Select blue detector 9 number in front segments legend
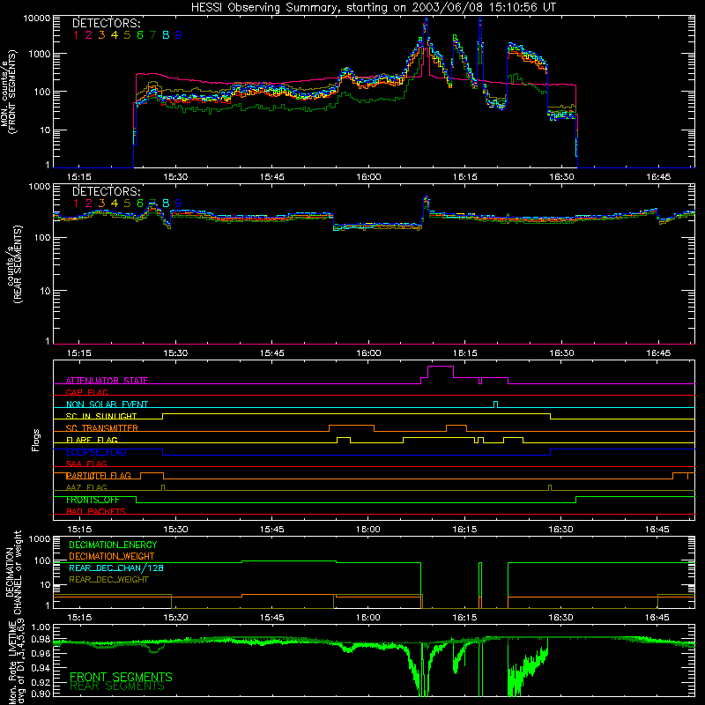 point(179,35)
